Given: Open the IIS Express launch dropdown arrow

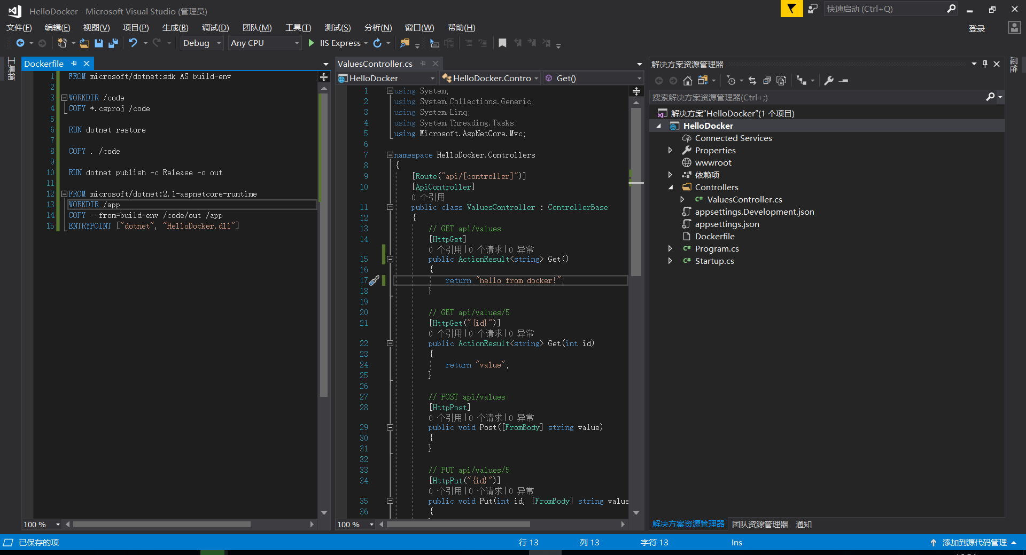Looking at the screenshot, I should (x=366, y=43).
